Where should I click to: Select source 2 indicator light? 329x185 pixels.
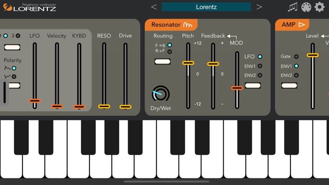(x=18, y=36)
